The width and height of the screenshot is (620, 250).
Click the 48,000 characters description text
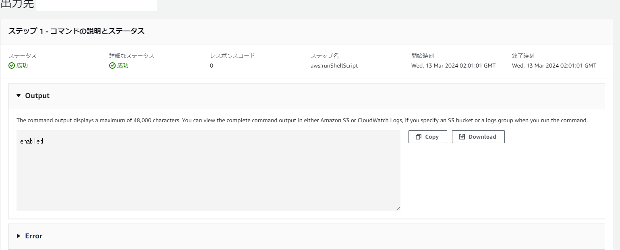pos(302,120)
